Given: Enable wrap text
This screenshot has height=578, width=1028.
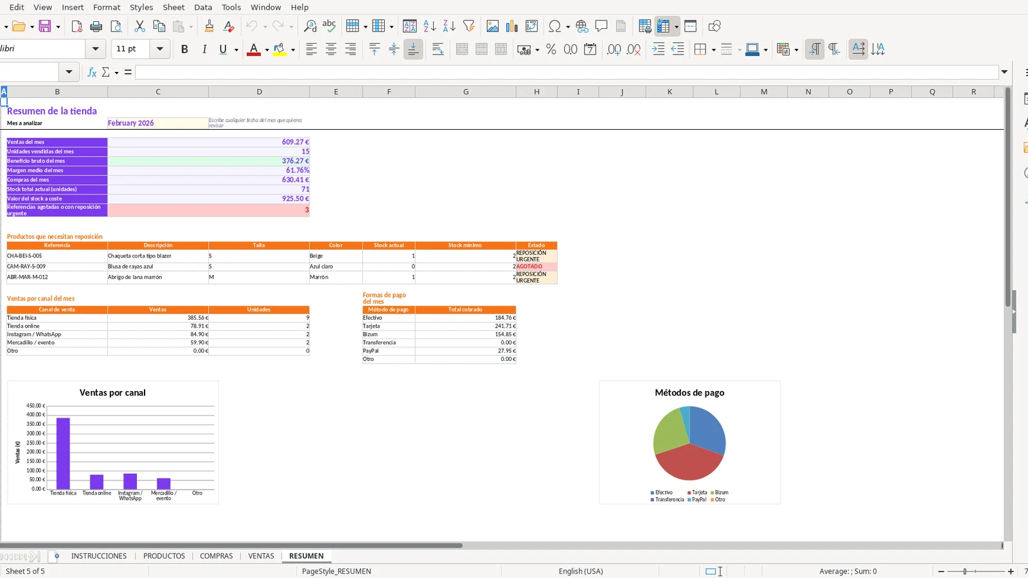Looking at the screenshot, I should coord(438,49).
